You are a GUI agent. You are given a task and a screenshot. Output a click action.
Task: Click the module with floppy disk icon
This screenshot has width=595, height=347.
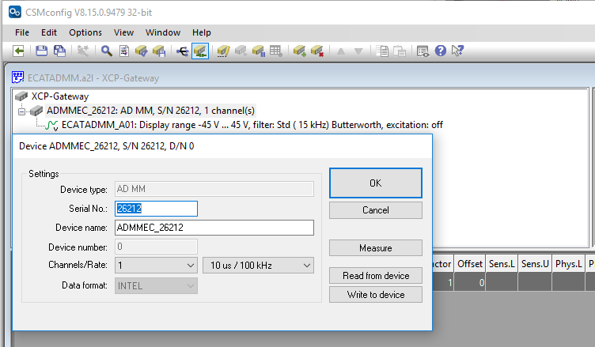[159, 51]
